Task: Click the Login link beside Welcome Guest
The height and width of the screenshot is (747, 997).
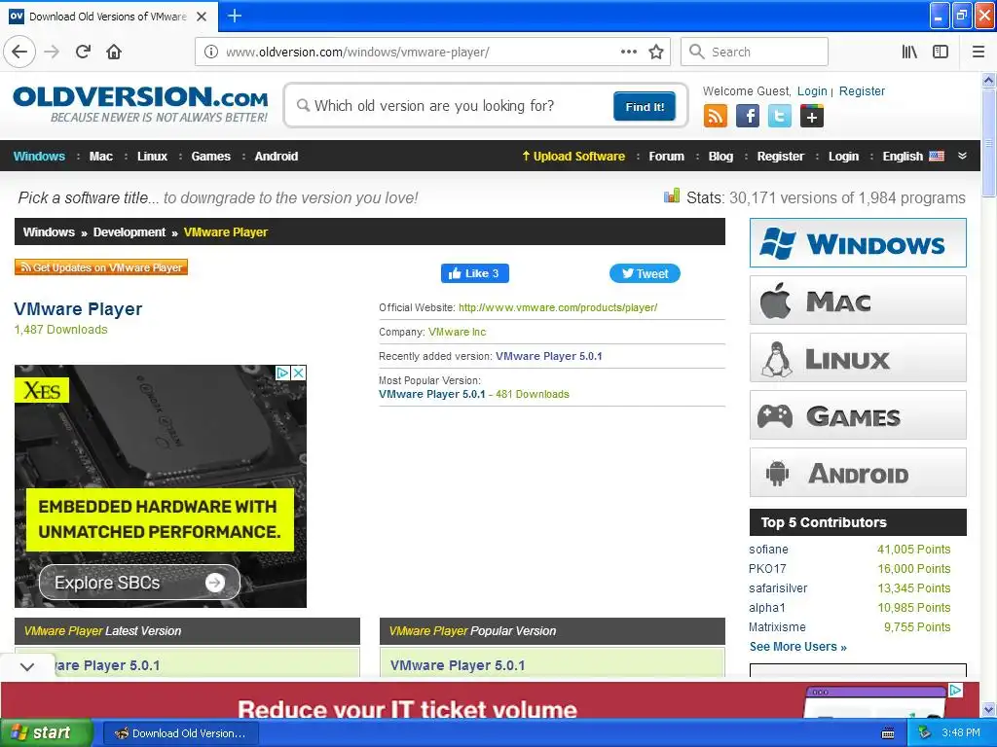Action: tap(812, 90)
